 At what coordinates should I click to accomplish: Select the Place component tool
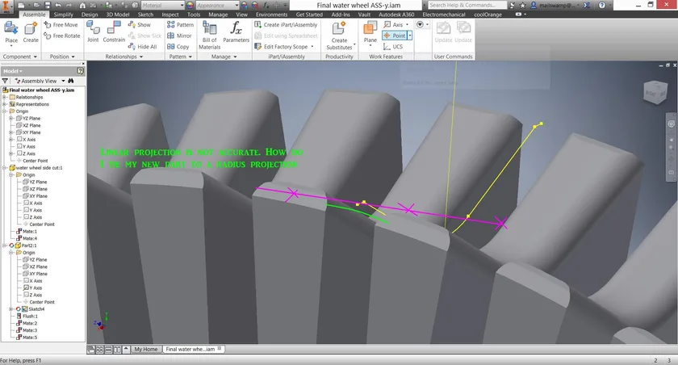11,33
